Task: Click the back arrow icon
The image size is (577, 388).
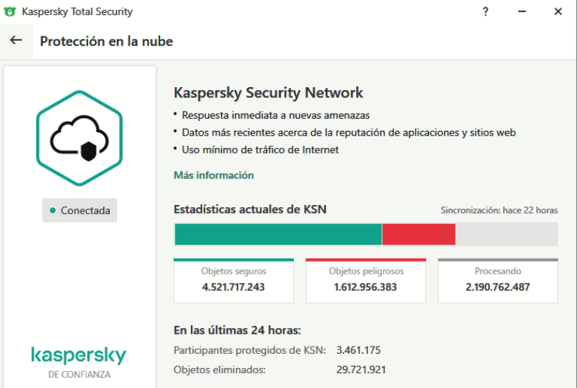Action: point(16,41)
